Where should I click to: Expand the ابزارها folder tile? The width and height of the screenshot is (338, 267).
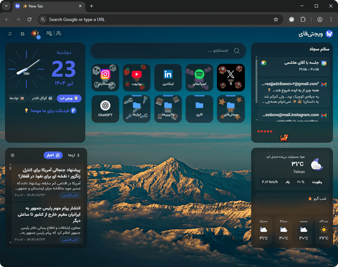(x=136, y=109)
